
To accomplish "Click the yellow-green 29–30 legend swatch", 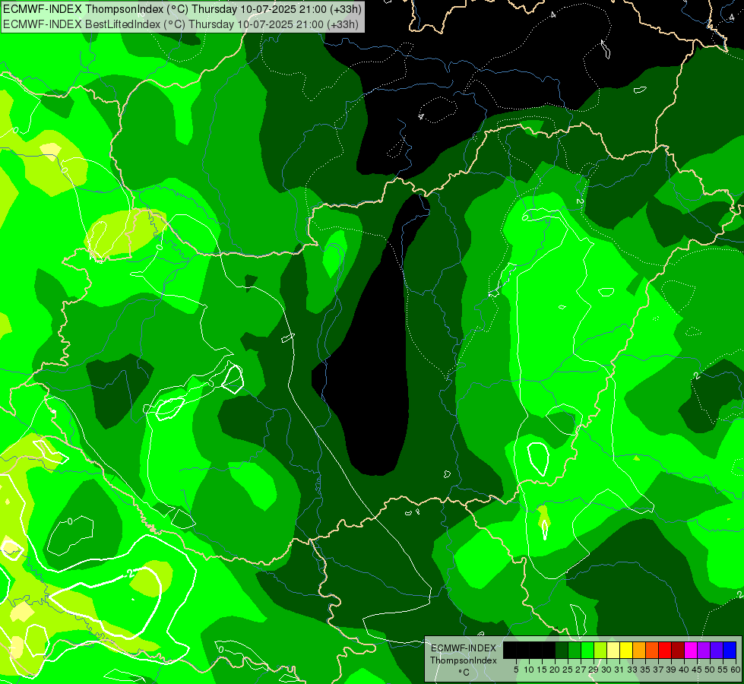I will pyautogui.click(x=600, y=650).
